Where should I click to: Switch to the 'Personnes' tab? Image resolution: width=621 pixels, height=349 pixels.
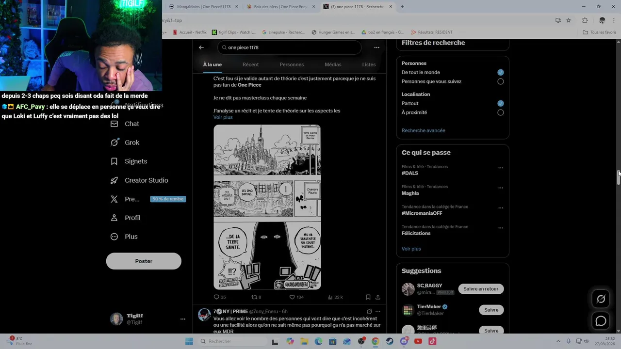tap(292, 64)
